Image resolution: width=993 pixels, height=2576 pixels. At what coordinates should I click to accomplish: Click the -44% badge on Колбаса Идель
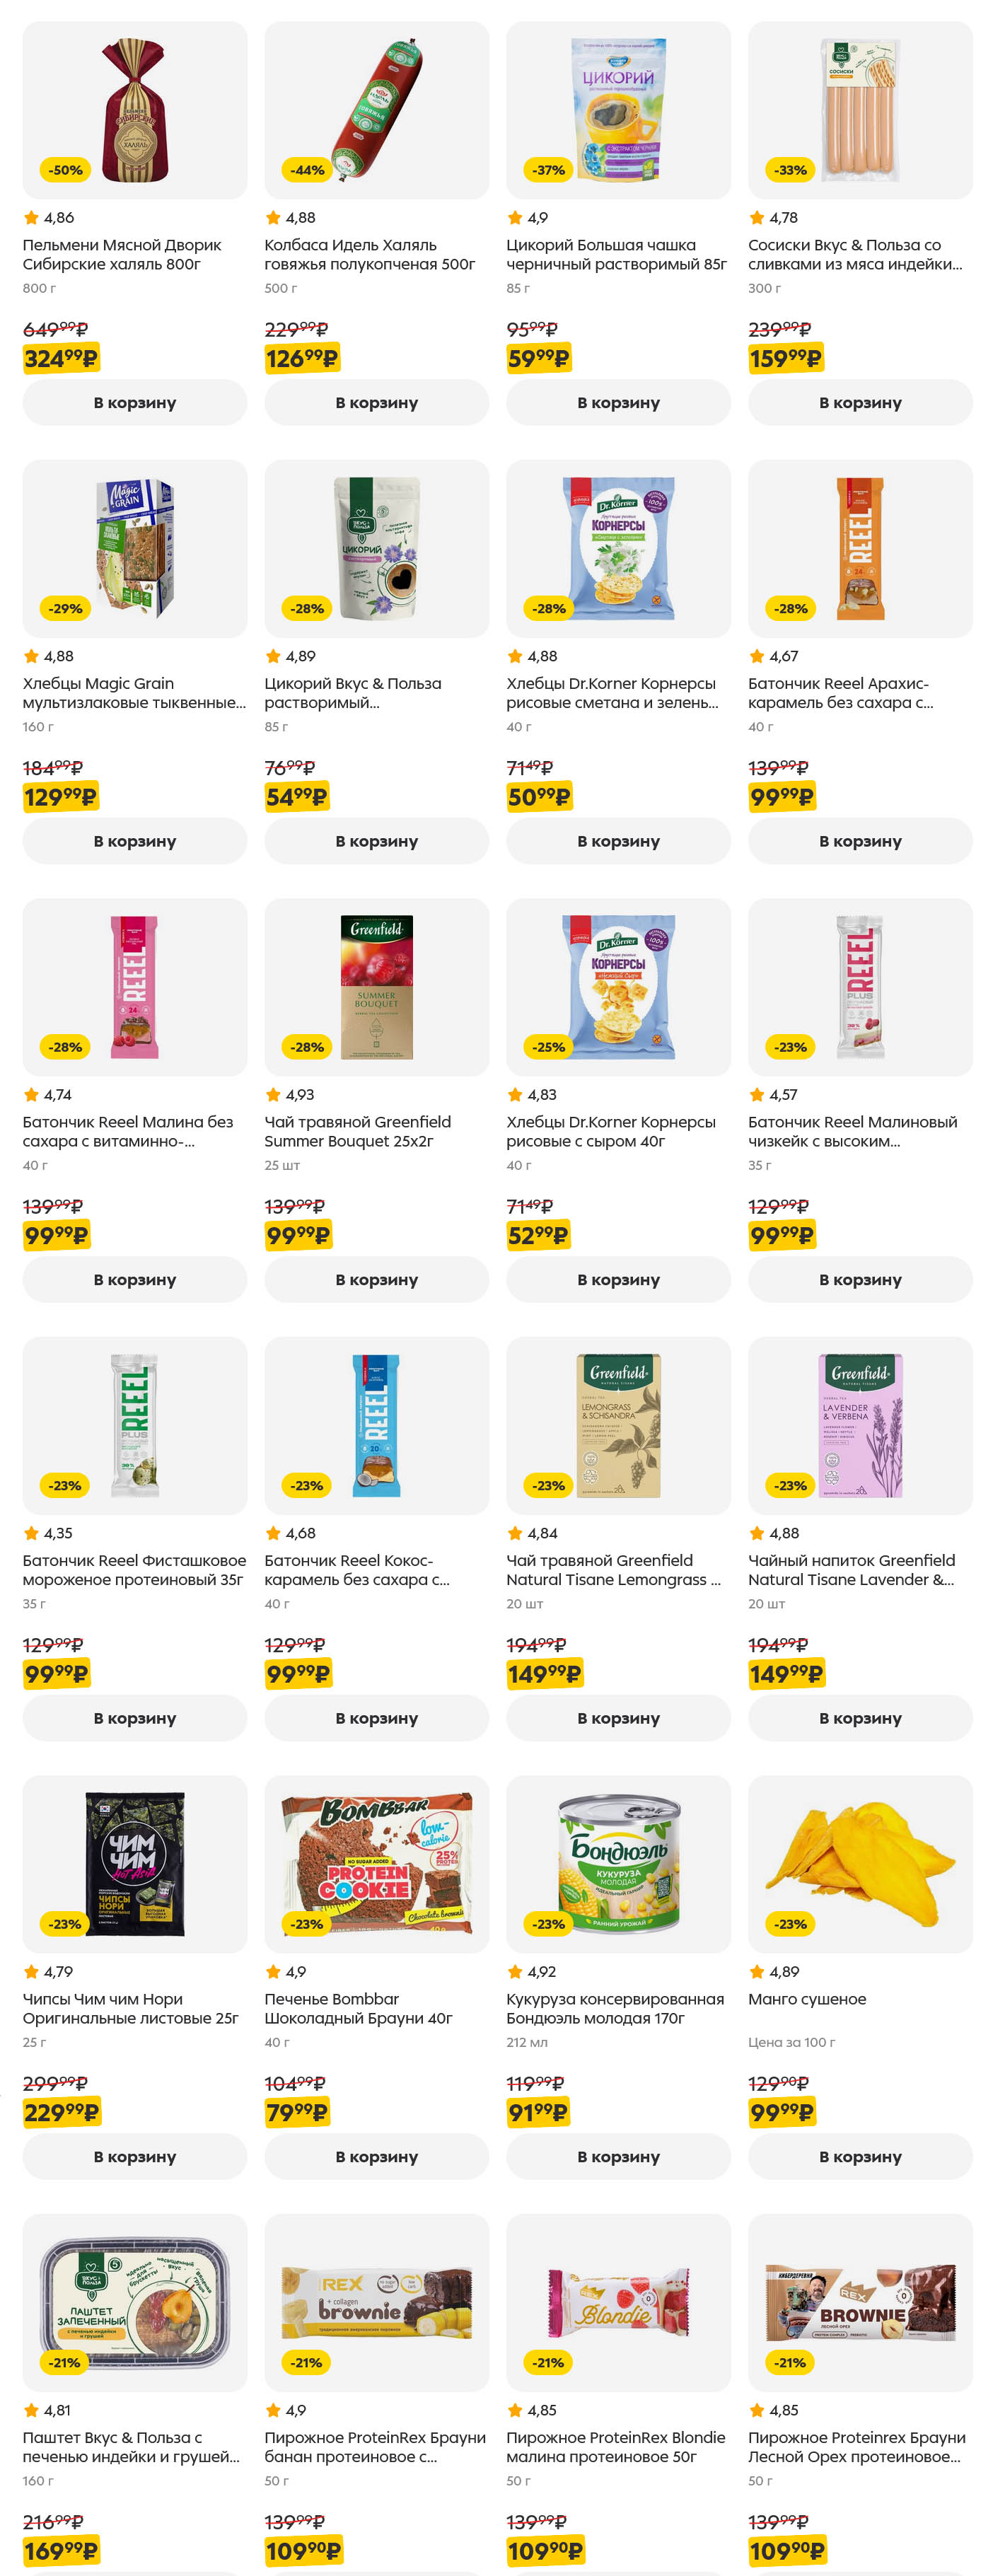307,170
